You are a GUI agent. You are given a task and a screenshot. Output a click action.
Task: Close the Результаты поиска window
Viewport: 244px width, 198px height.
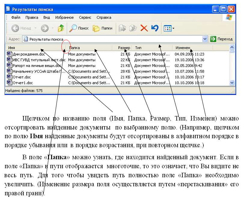tap(231, 9)
